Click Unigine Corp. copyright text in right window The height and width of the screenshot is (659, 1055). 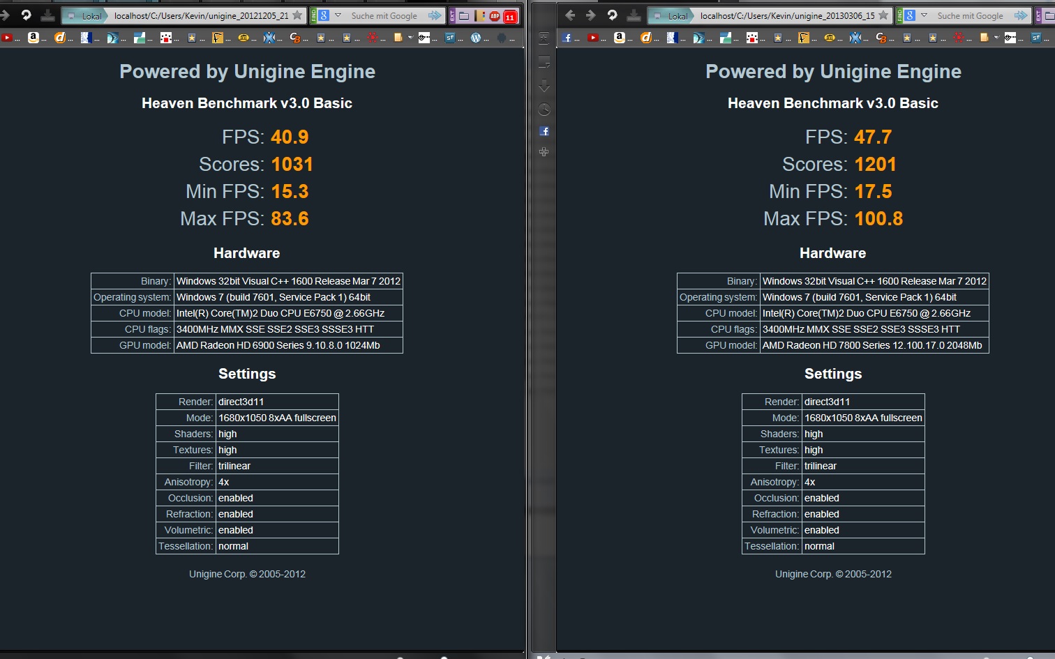833,574
